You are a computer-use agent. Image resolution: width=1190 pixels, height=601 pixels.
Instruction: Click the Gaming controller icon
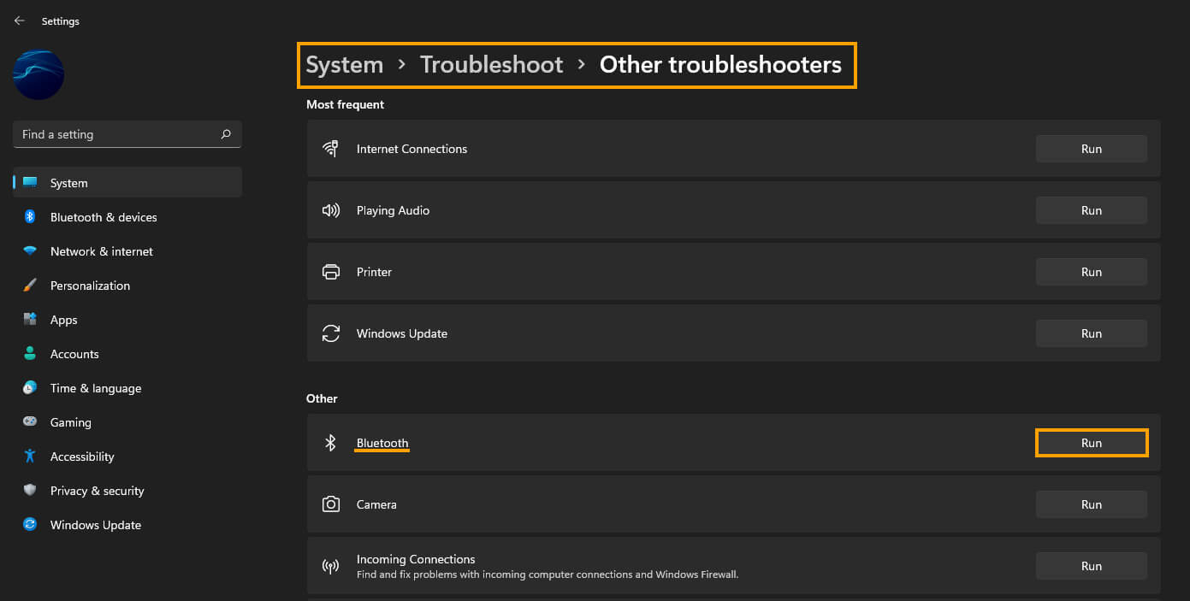pyautogui.click(x=30, y=422)
